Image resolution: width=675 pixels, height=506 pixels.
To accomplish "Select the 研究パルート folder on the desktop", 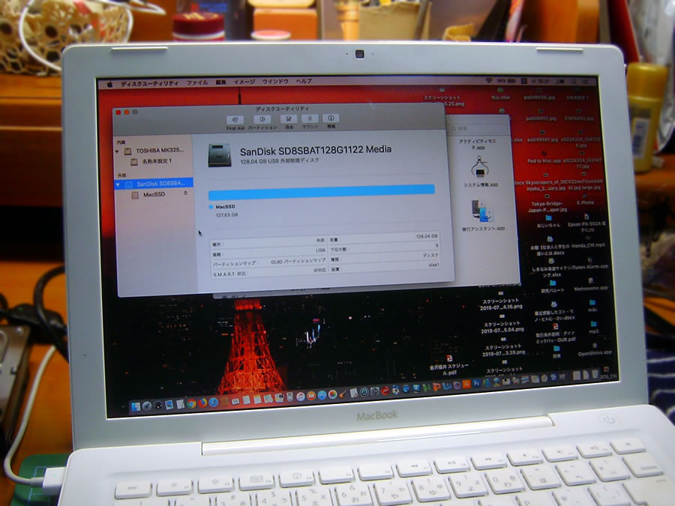I will coord(552,287).
